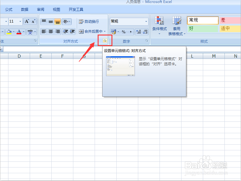Open font name dropdown arrow
The image size is (241, 181).
(x=6, y=21)
